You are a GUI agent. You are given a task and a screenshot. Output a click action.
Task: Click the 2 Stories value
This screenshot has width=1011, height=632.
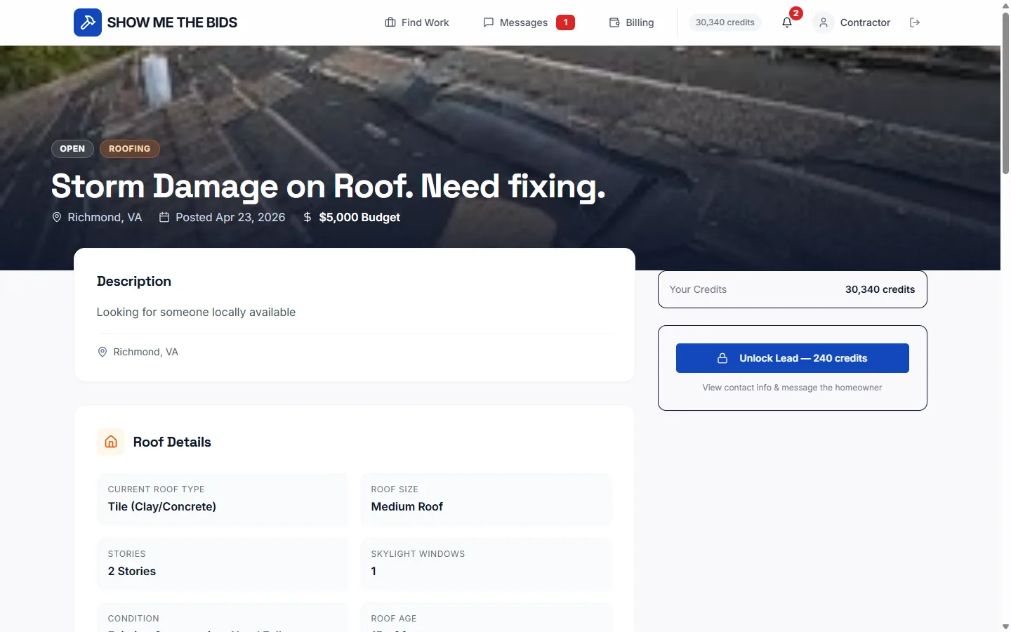(132, 572)
